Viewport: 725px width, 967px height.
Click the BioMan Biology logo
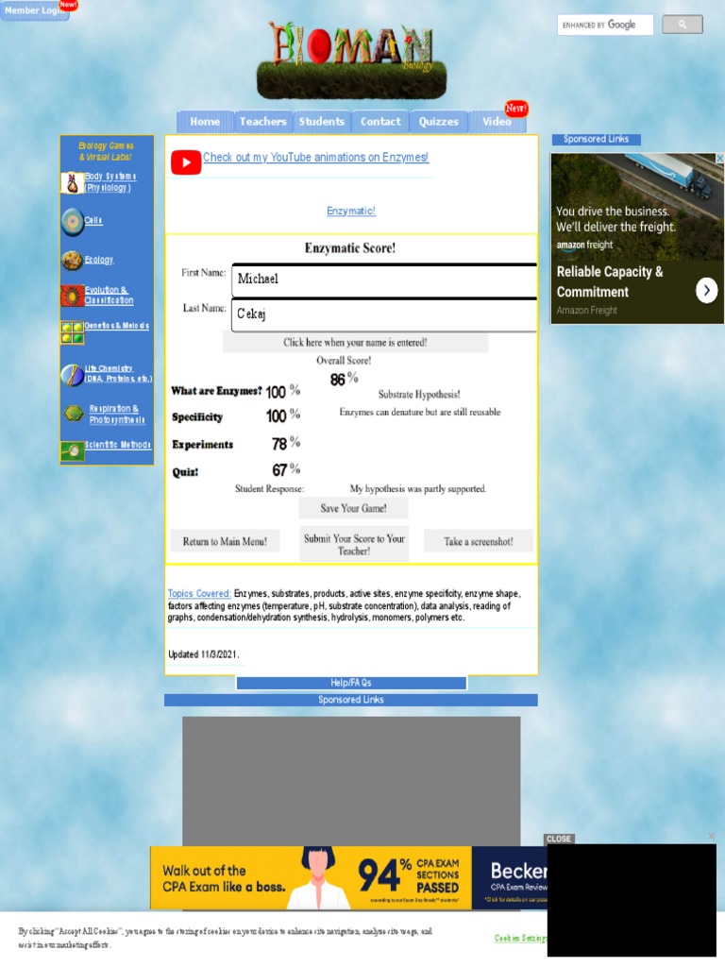pos(351,60)
